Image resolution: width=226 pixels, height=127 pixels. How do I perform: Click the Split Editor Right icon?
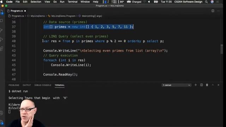point(213,11)
